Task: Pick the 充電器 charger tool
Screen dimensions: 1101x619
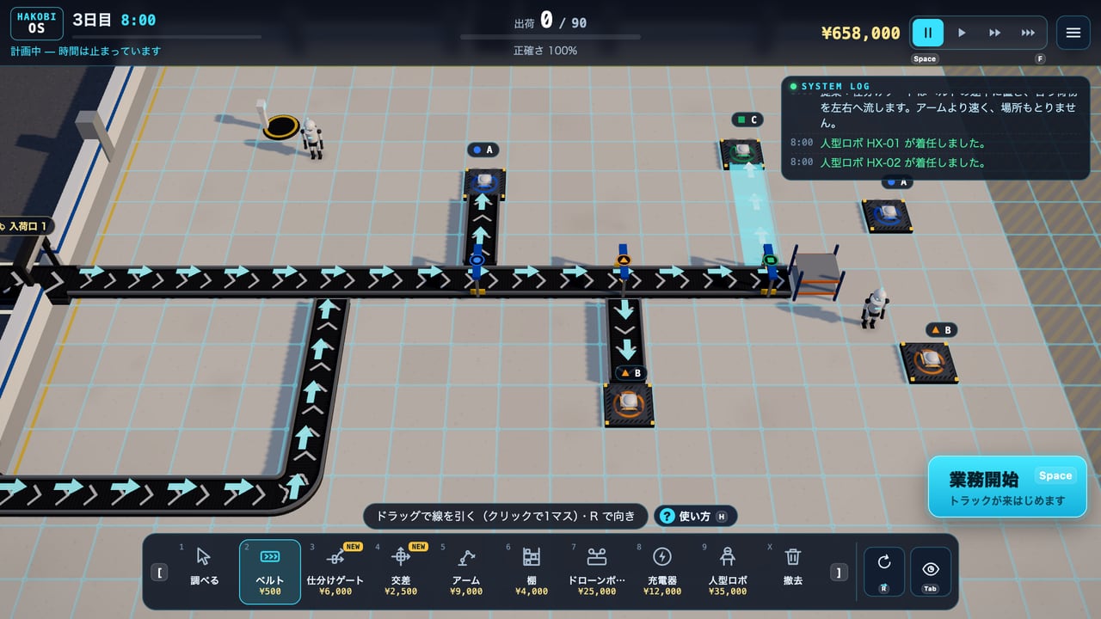Action: tap(662, 572)
